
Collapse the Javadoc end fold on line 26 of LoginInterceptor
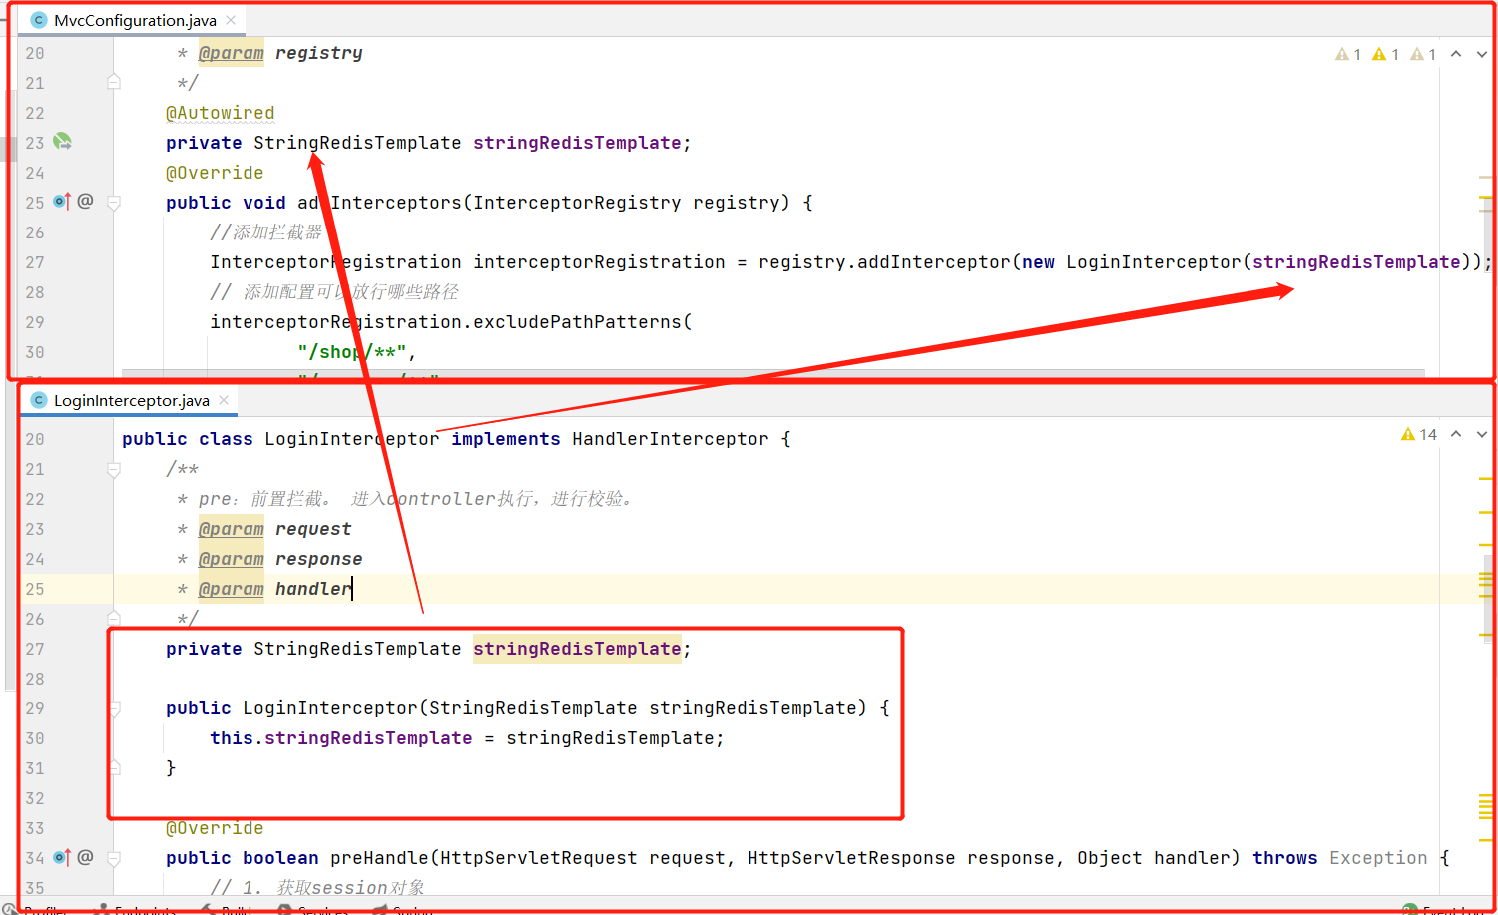click(114, 618)
